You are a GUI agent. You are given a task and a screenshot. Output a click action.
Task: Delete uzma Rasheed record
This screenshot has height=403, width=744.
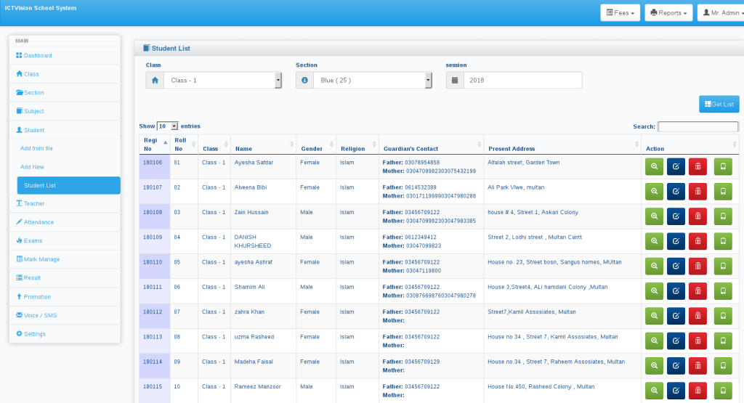point(697,341)
